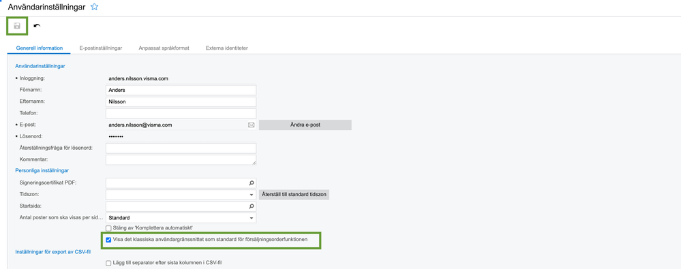Select the Externa identiteter tab
Viewport: 681px width, 269px height.
coord(227,48)
